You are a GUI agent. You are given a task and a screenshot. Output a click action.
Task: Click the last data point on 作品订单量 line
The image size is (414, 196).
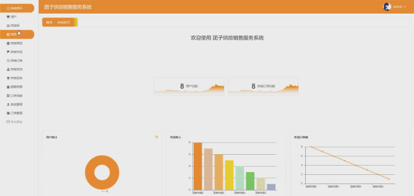389,179
